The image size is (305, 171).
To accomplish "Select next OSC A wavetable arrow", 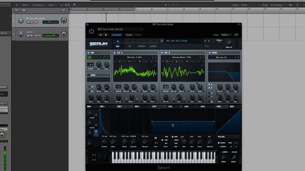I will [156, 57].
